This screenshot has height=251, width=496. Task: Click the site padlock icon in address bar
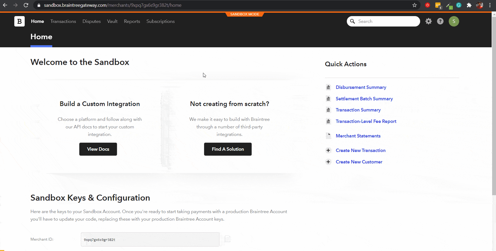pos(39,5)
